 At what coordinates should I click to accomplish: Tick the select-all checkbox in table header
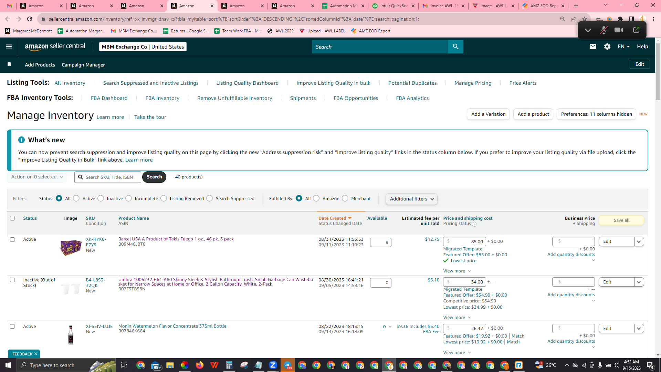(12, 218)
